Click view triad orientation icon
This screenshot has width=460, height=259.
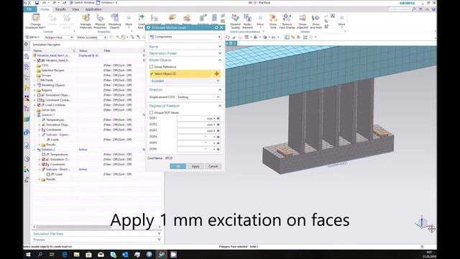[x=422, y=222]
